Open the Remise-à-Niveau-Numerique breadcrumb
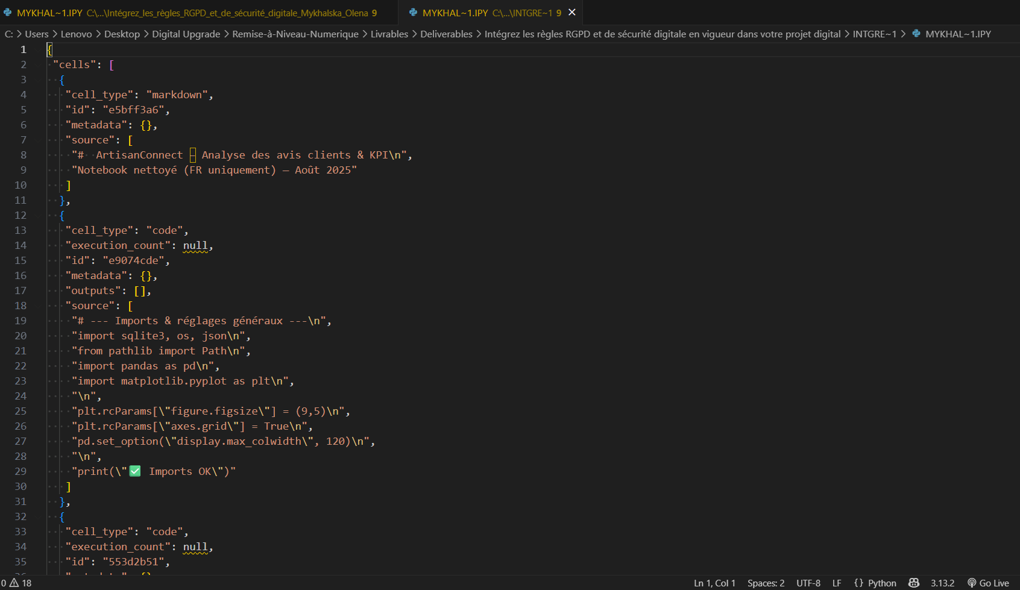The height and width of the screenshot is (590, 1020). [x=295, y=34]
